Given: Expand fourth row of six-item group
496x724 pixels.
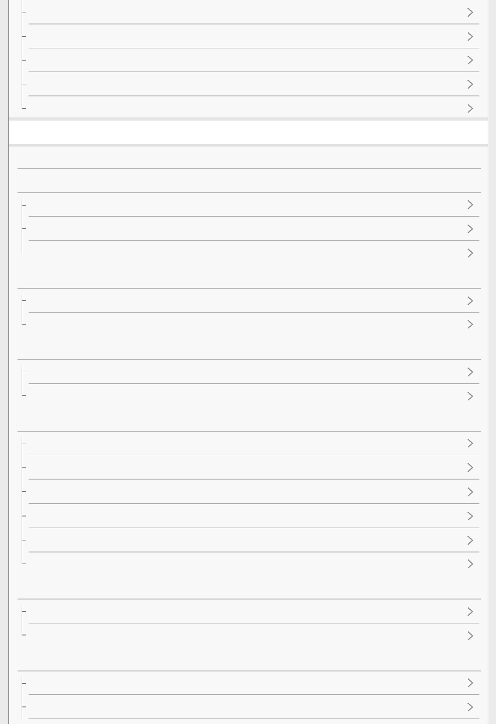Looking at the screenshot, I should coord(470,516).
